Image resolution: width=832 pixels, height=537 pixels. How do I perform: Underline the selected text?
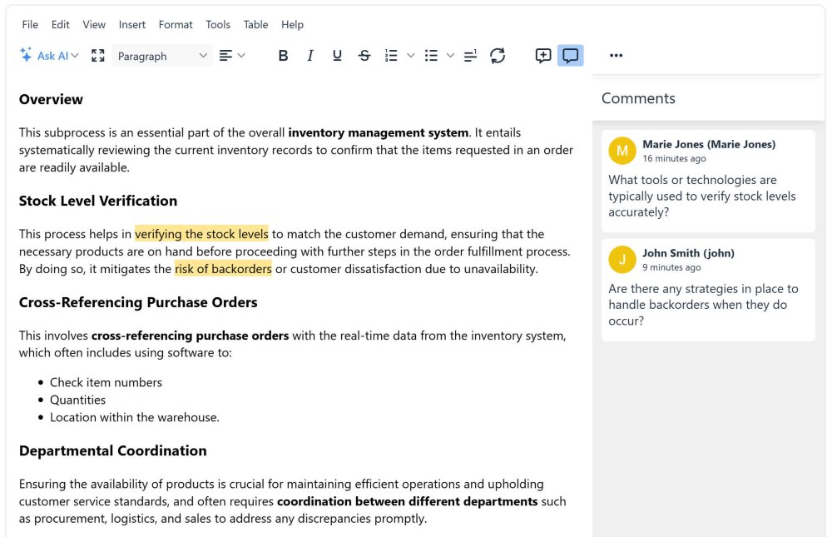337,56
